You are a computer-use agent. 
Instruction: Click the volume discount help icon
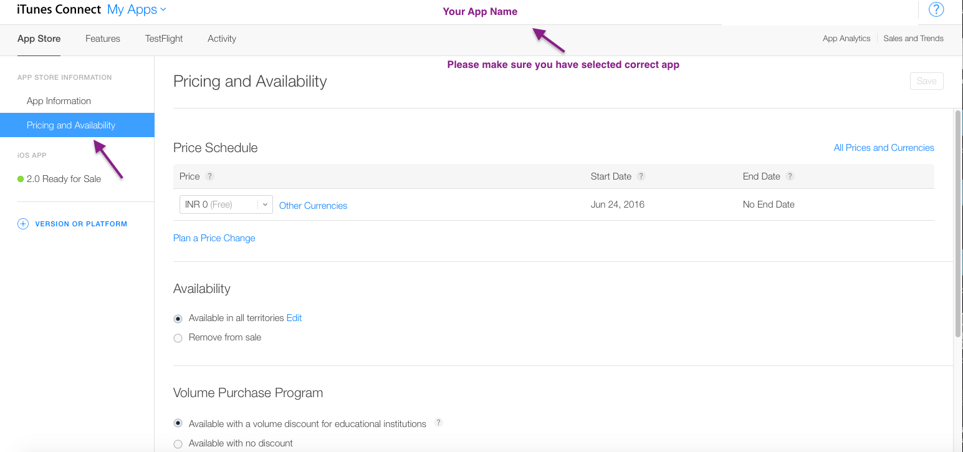[438, 423]
